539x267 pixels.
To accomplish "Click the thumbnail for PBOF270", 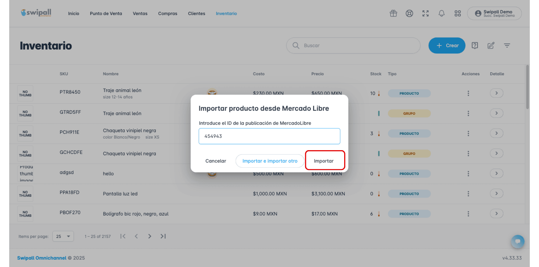I will 25,214.
